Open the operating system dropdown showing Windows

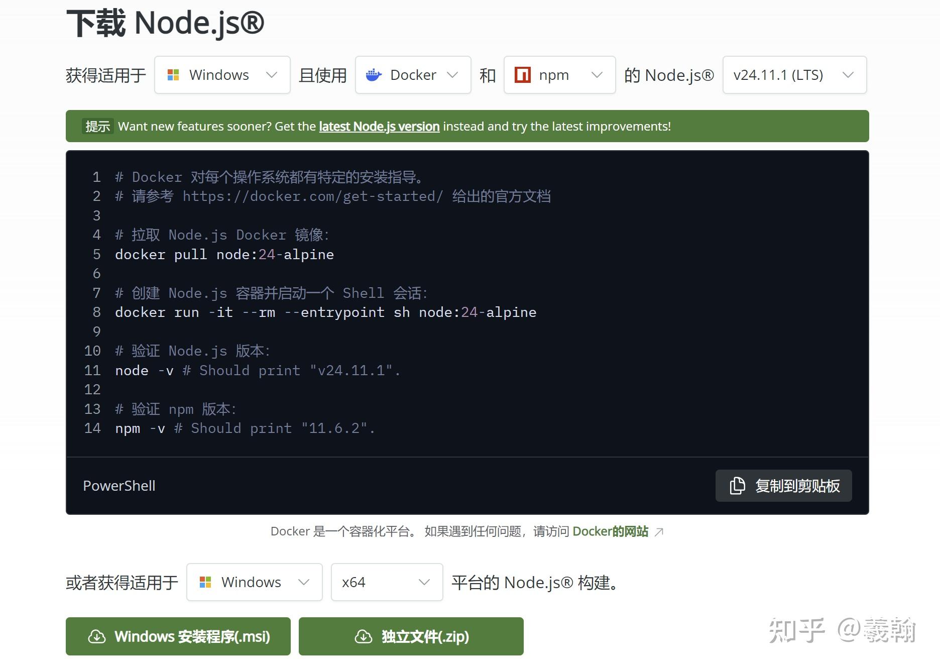[221, 74]
